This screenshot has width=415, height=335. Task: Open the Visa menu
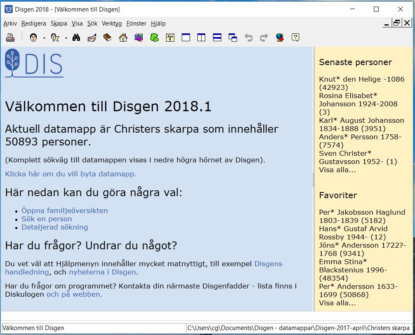[77, 23]
